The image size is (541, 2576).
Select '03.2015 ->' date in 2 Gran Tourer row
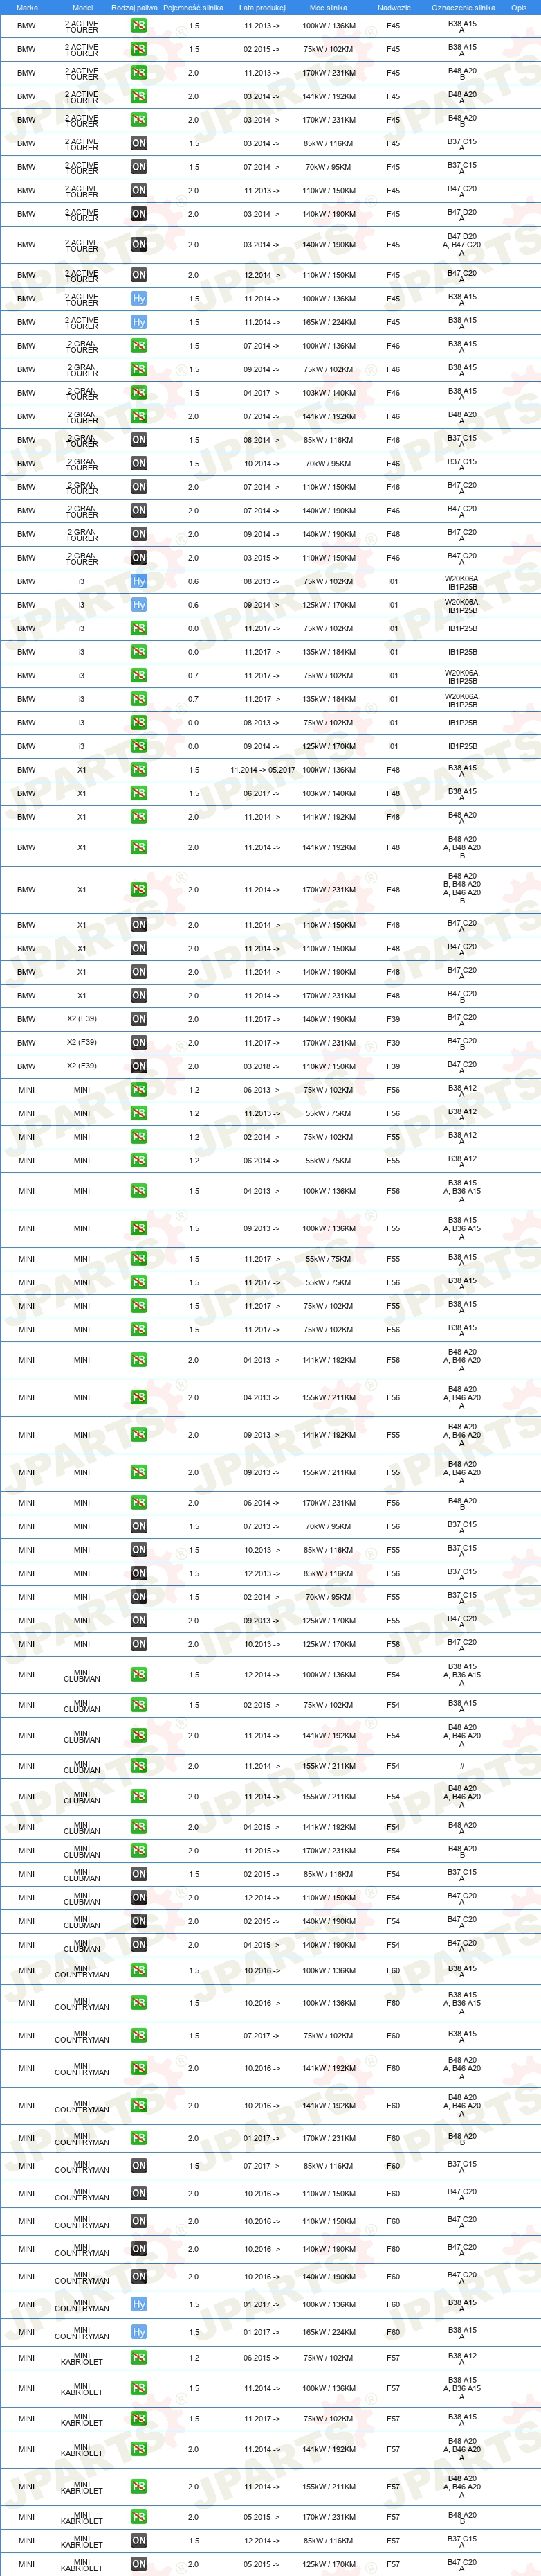(x=262, y=558)
